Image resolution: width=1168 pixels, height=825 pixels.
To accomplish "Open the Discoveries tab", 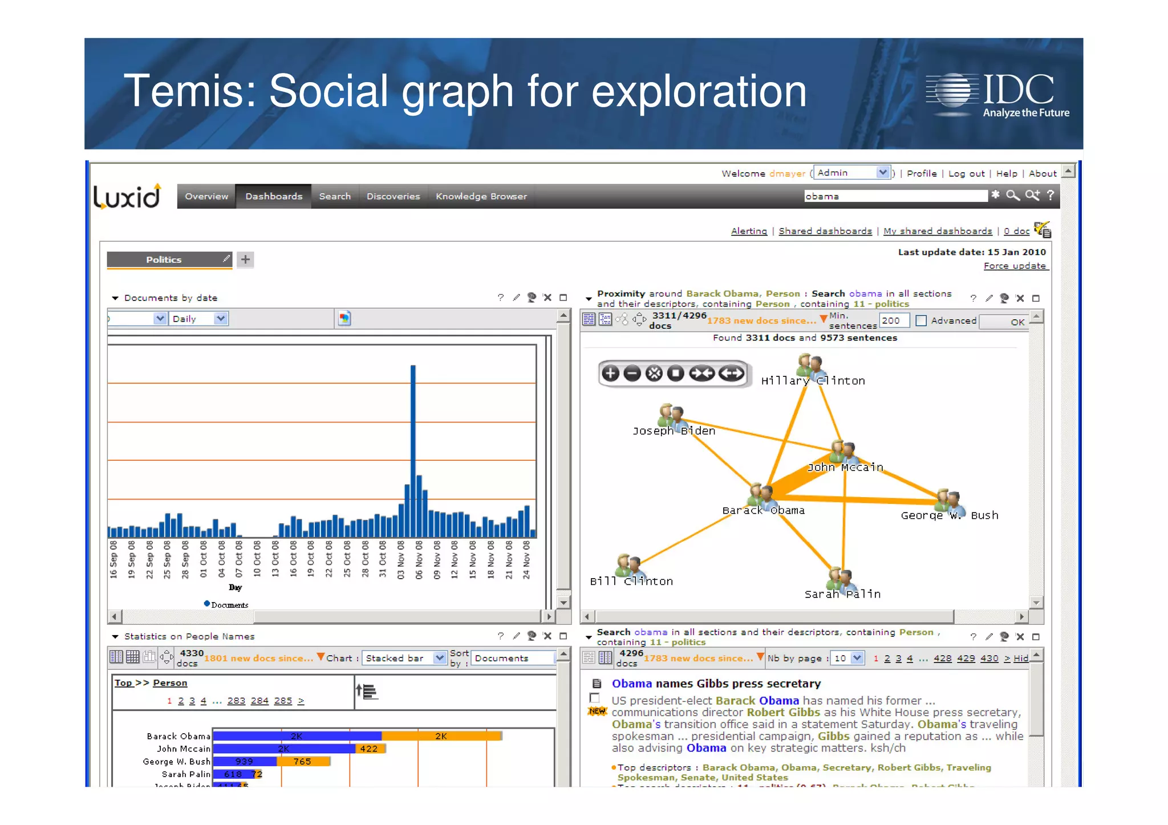I will 393,196.
